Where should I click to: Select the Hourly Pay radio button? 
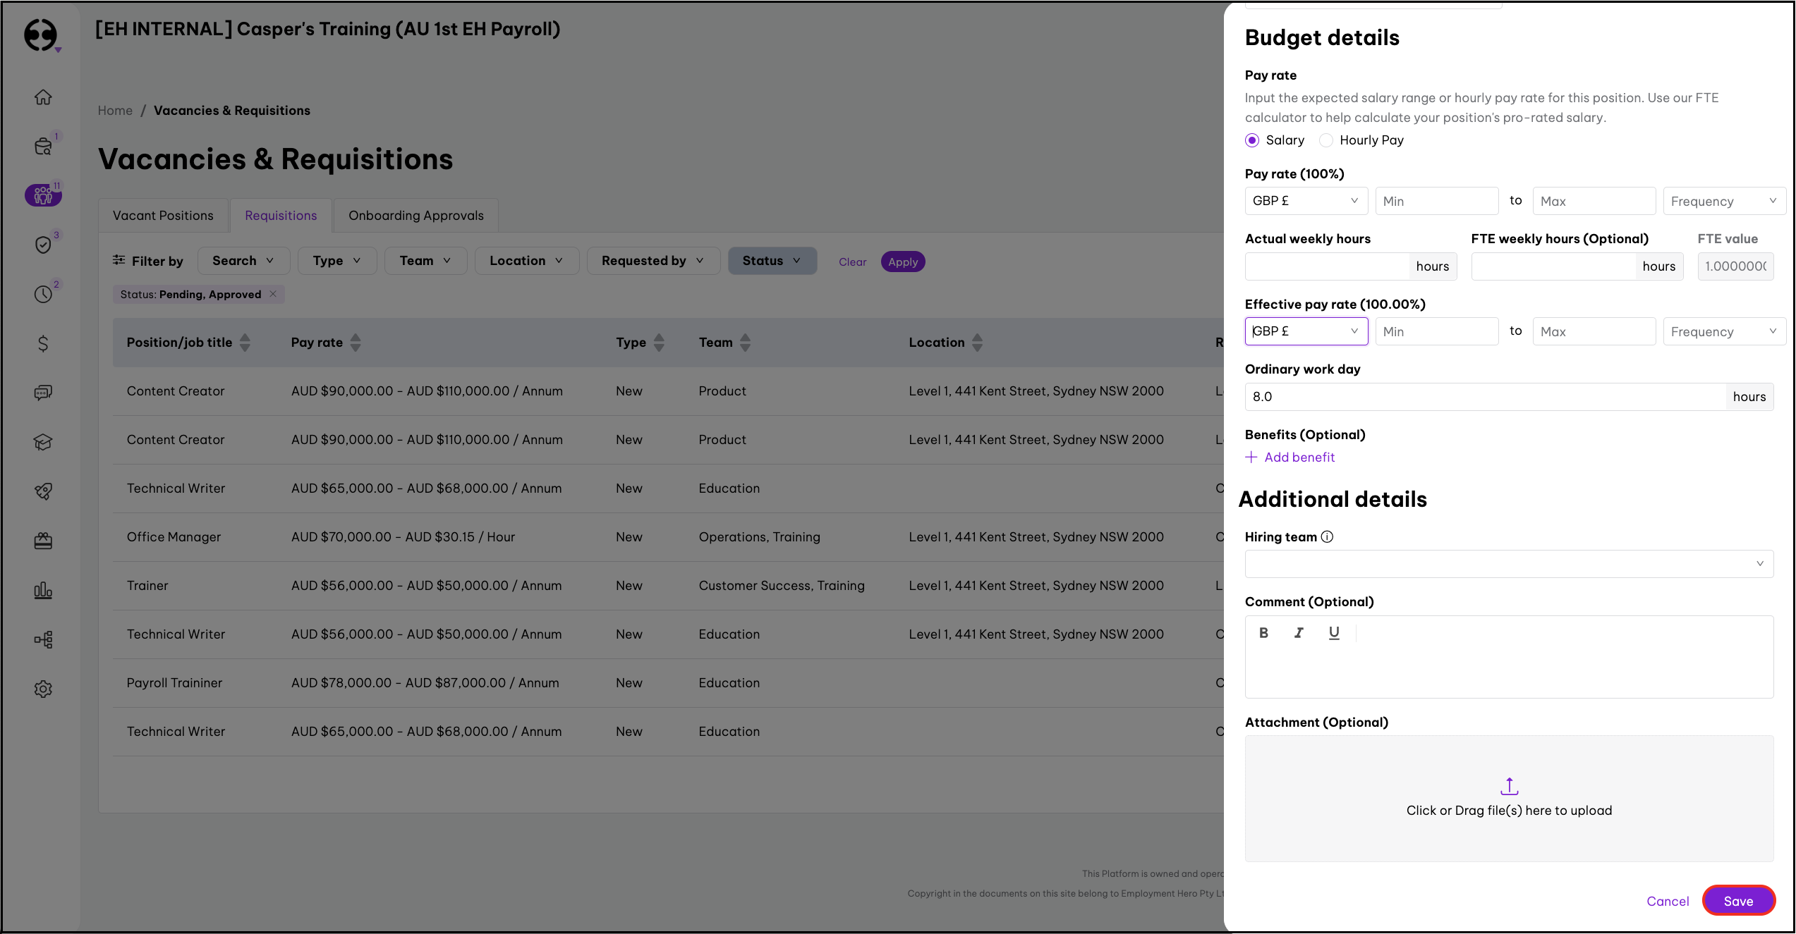1326,140
